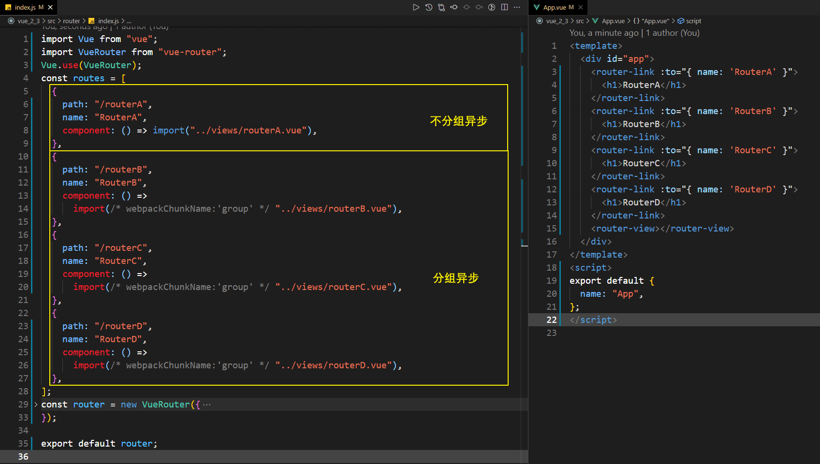Click src breadcrumb in App.vue editor
The width and height of the screenshot is (820, 464).
pyautogui.click(x=580, y=21)
